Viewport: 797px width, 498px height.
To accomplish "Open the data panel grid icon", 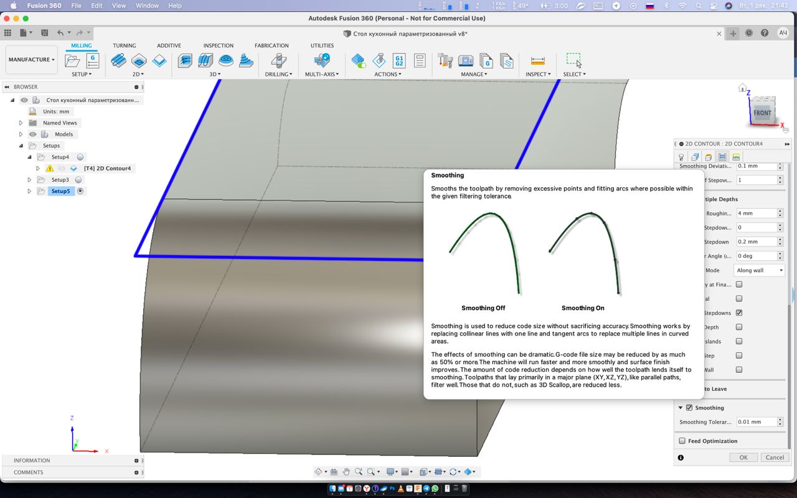I will [x=7, y=33].
